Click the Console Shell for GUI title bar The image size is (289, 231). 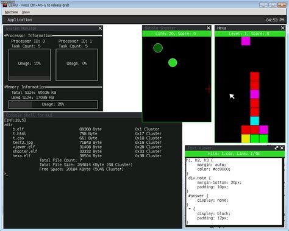click(x=73, y=115)
